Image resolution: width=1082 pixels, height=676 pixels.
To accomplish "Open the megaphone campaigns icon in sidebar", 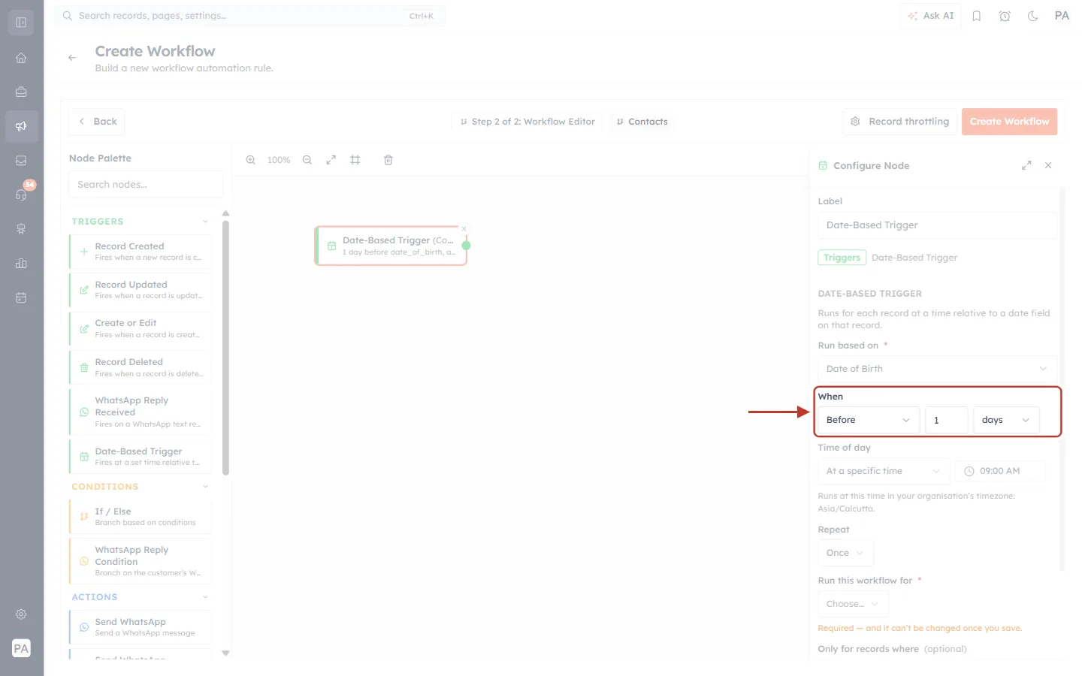I will 21,126.
